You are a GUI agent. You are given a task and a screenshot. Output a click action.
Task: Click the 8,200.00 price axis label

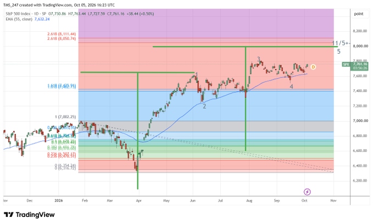point(360,31)
